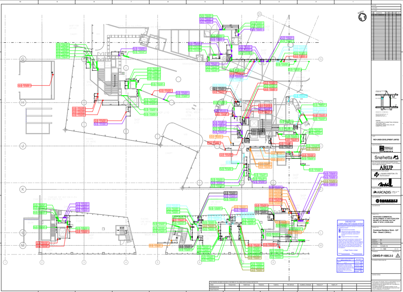Click grid bubble J on left side
Image resolution: width=403 pixels, height=292 pixels.
23,146
